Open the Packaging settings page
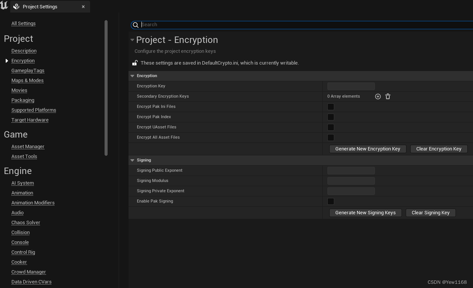The height and width of the screenshot is (288, 473). click(23, 100)
